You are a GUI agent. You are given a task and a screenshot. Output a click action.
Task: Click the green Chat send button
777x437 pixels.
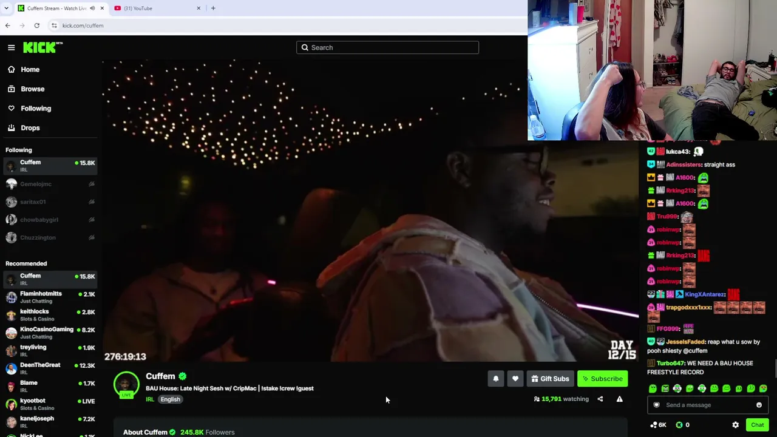[757, 425]
